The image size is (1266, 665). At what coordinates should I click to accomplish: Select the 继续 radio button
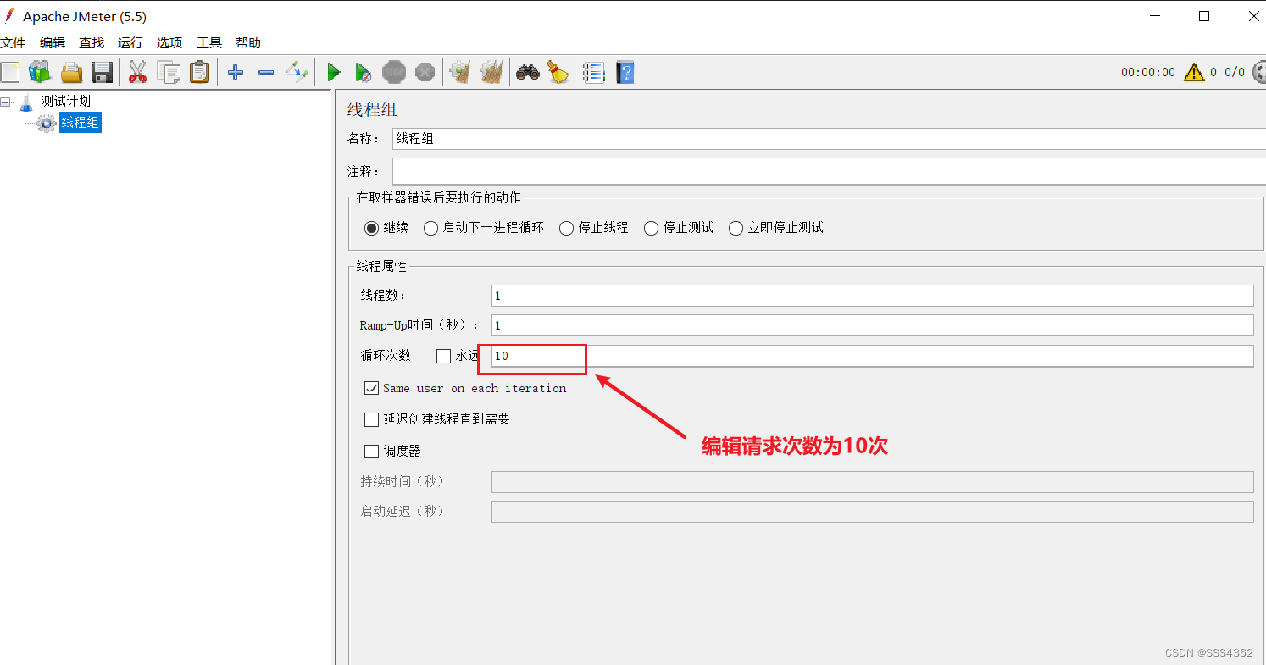371,228
